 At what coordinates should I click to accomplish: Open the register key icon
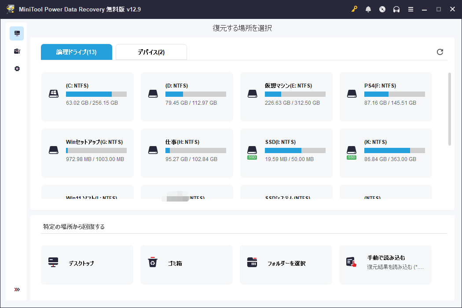click(x=354, y=9)
